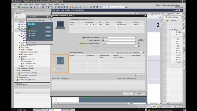Click the MRES button in PLCSIM
Image resolution: width=197 pixels, height=111 pixels.
[48, 36]
